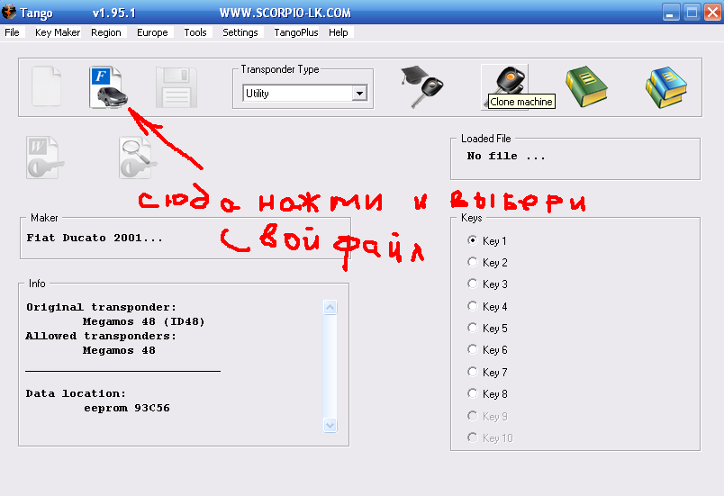Click the Utility combo box field
Image resolution: width=724 pixels, height=496 pixels.
(x=304, y=94)
